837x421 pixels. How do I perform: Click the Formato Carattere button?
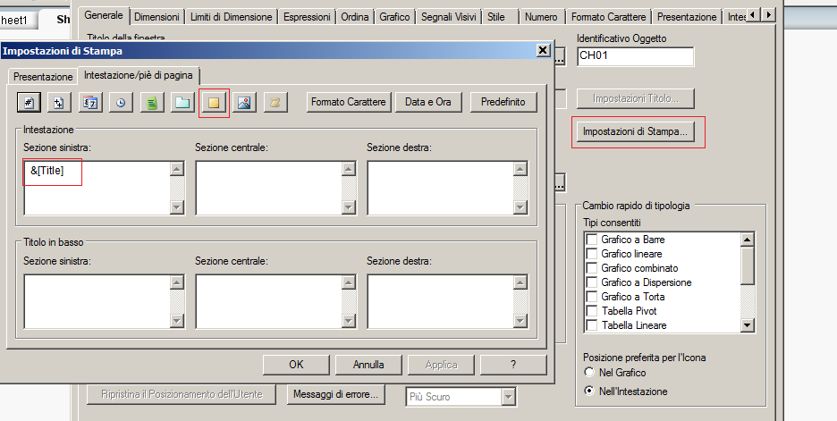click(349, 102)
